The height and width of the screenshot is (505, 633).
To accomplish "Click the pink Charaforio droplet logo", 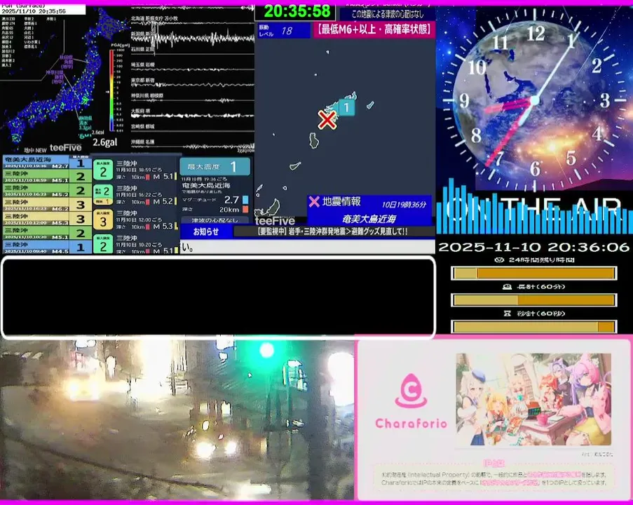I will [x=411, y=391].
